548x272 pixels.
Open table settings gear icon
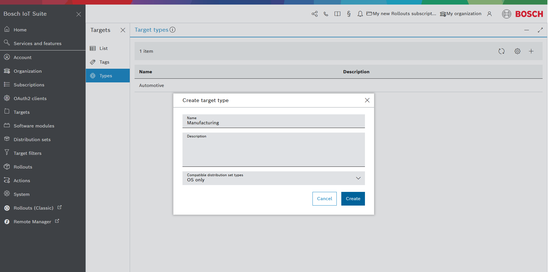pyautogui.click(x=517, y=51)
